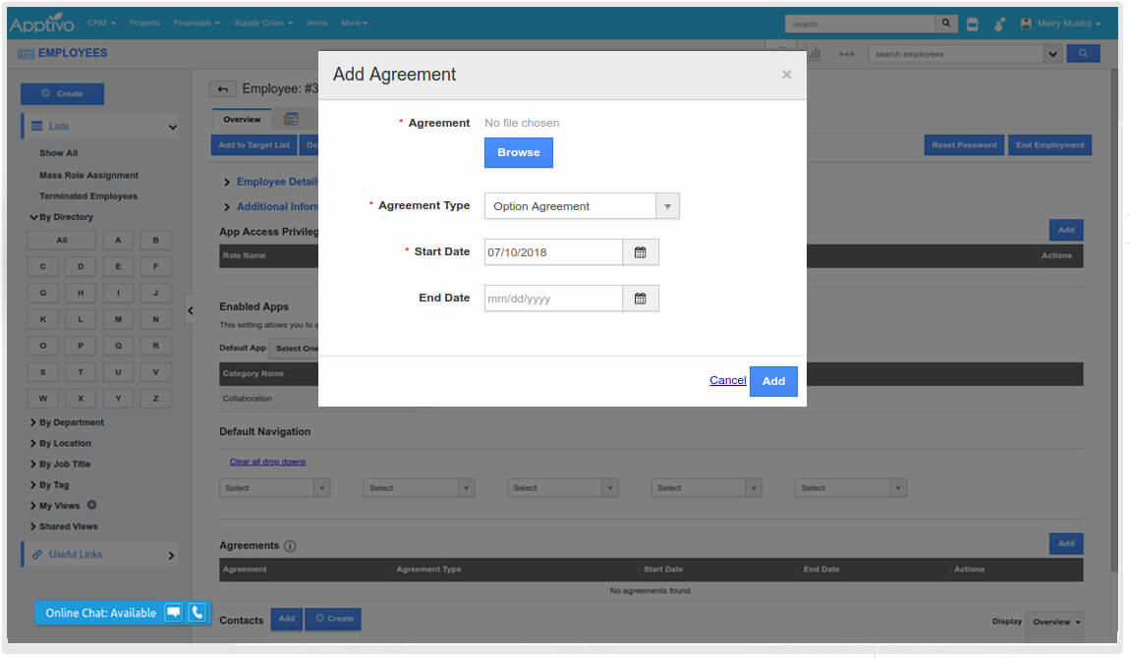Click the chat bubble icon on Online Chat bar

coord(173,612)
